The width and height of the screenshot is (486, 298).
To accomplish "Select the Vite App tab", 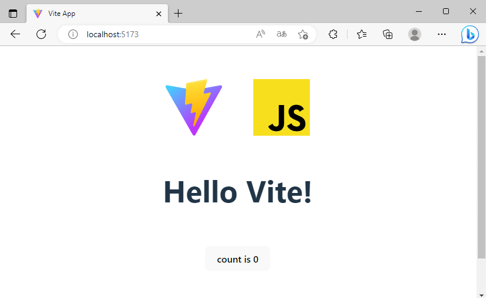I will (97, 14).
